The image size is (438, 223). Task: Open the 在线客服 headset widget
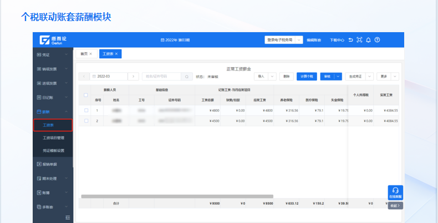coord(395,192)
